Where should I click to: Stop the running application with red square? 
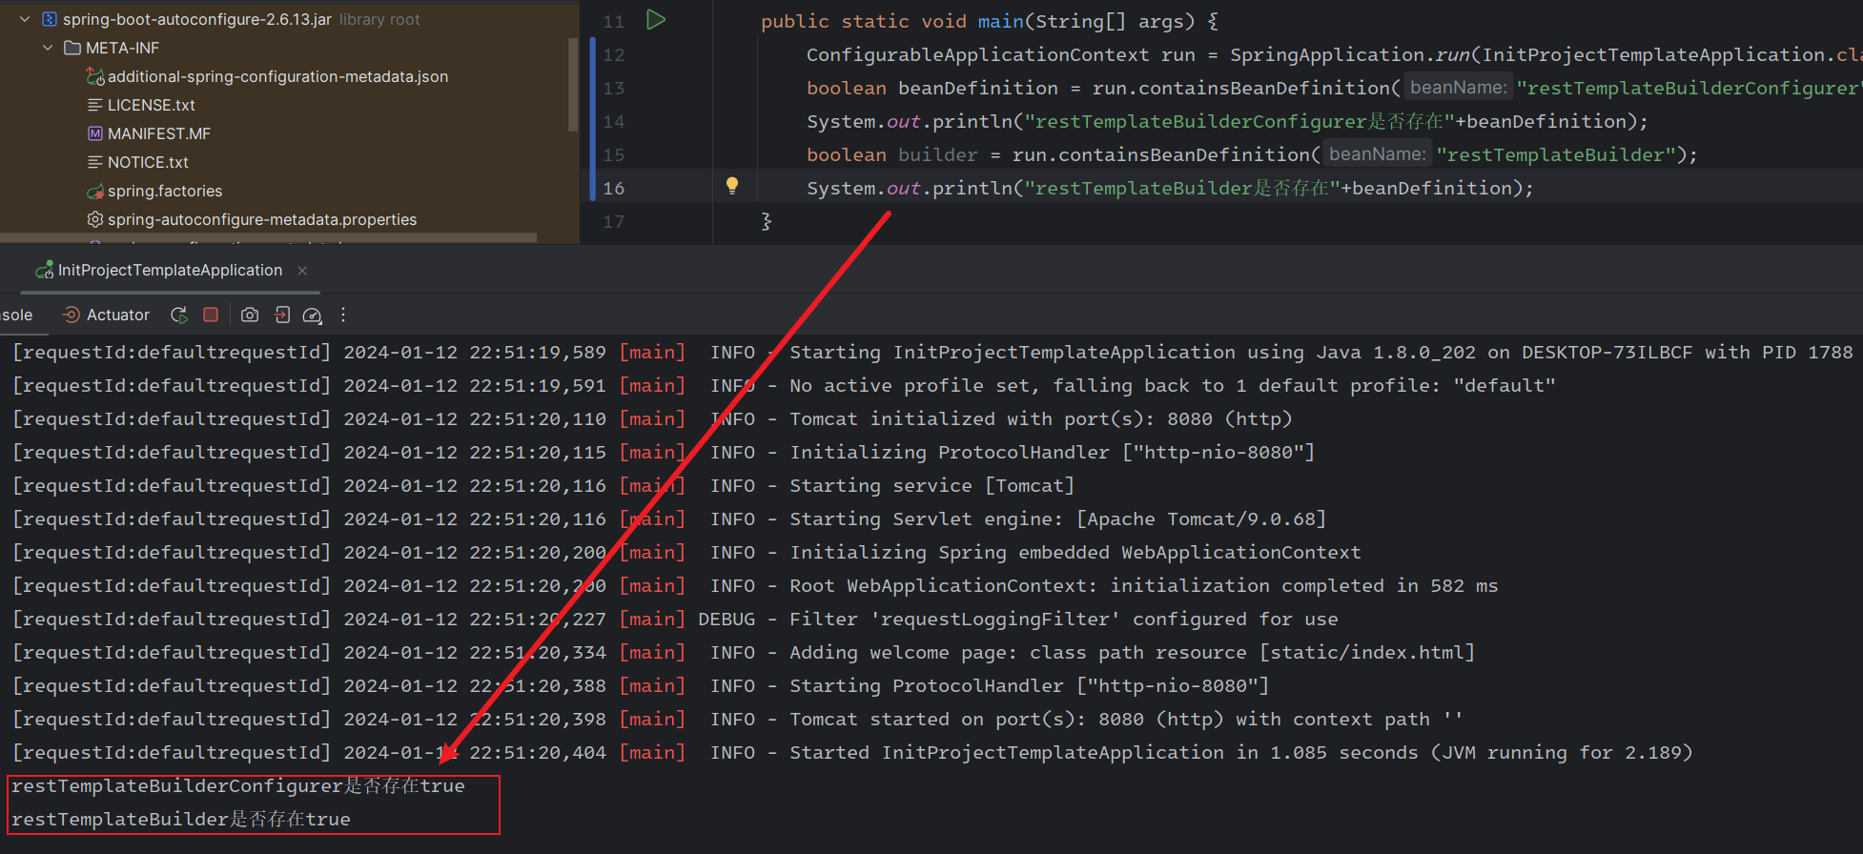coord(211,315)
